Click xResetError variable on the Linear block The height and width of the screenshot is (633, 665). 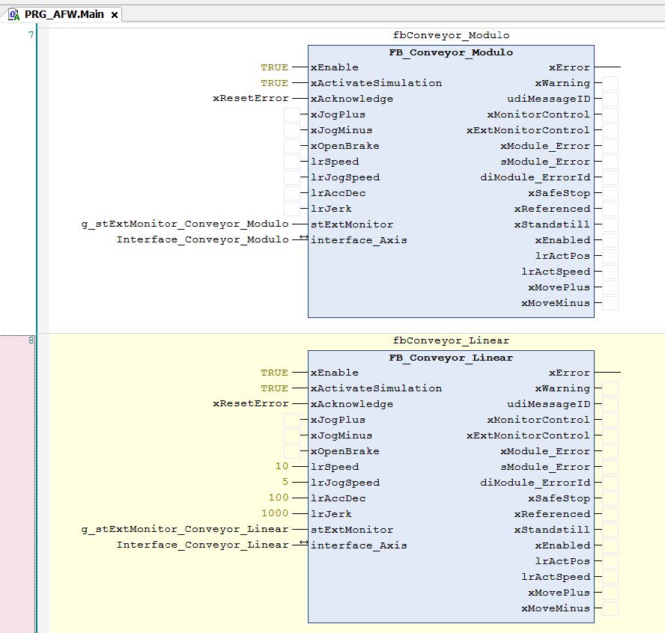[250, 403]
